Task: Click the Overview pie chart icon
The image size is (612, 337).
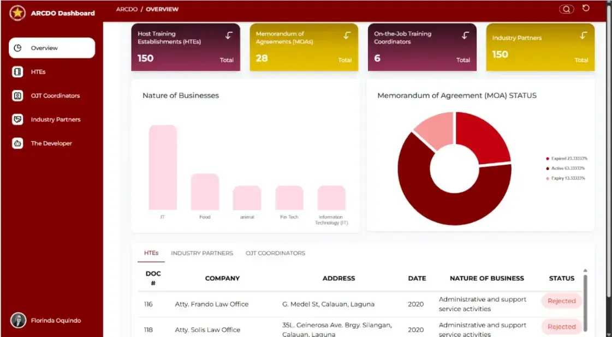Action: 17,48
